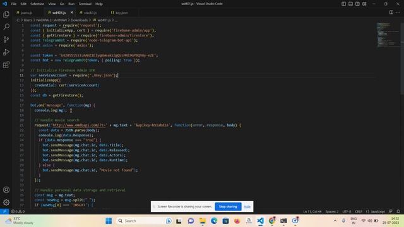Toggle the secondary side bar layout icon
Image resolution: width=404 pixels, height=227 pixels.
[x=358, y=4]
